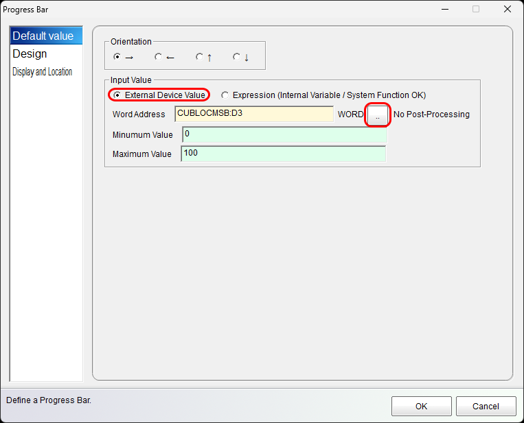
Task: Select External Device Value radio button
Action: tap(117, 95)
